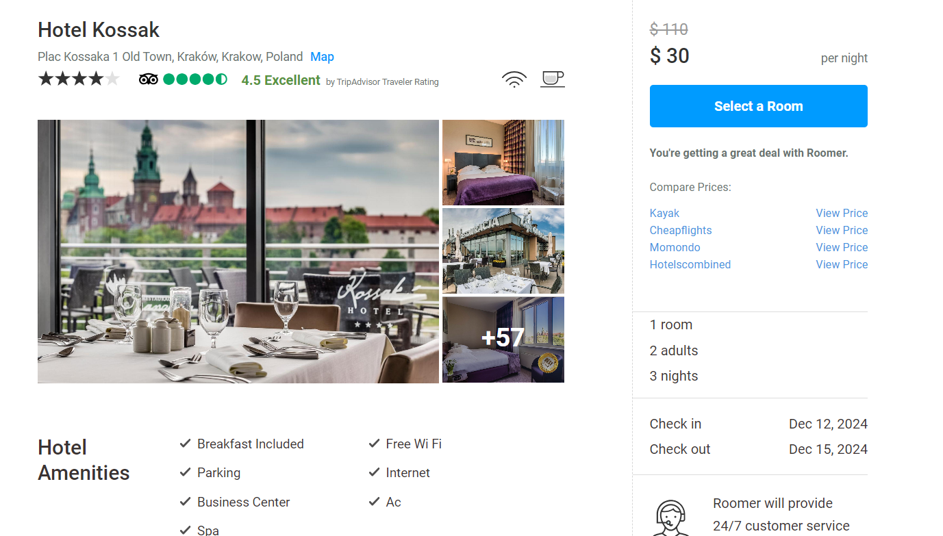The width and height of the screenshot is (943, 536).
Task: Open the Kayak price comparison link
Action: coord(664,213)
